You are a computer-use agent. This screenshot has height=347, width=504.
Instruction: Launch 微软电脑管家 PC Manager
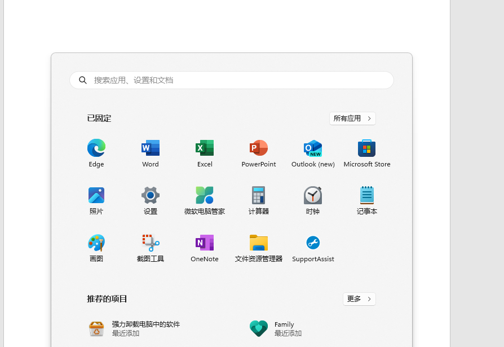coord(205,196)
